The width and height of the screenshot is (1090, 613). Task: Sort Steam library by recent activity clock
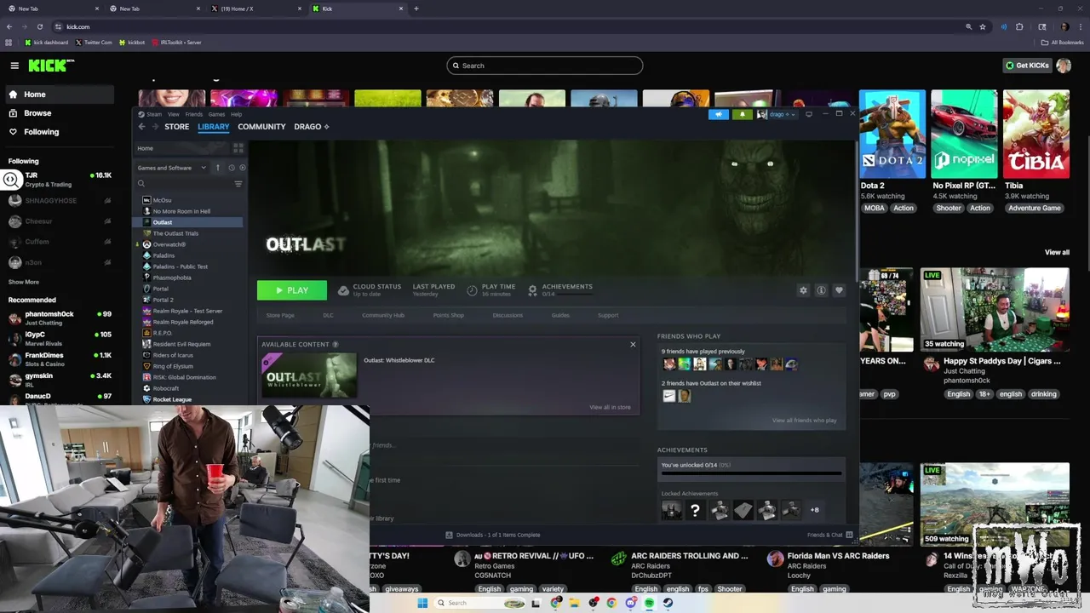pyautogui.click(x=232, y=168)
